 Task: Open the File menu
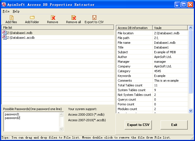(6, 11)
